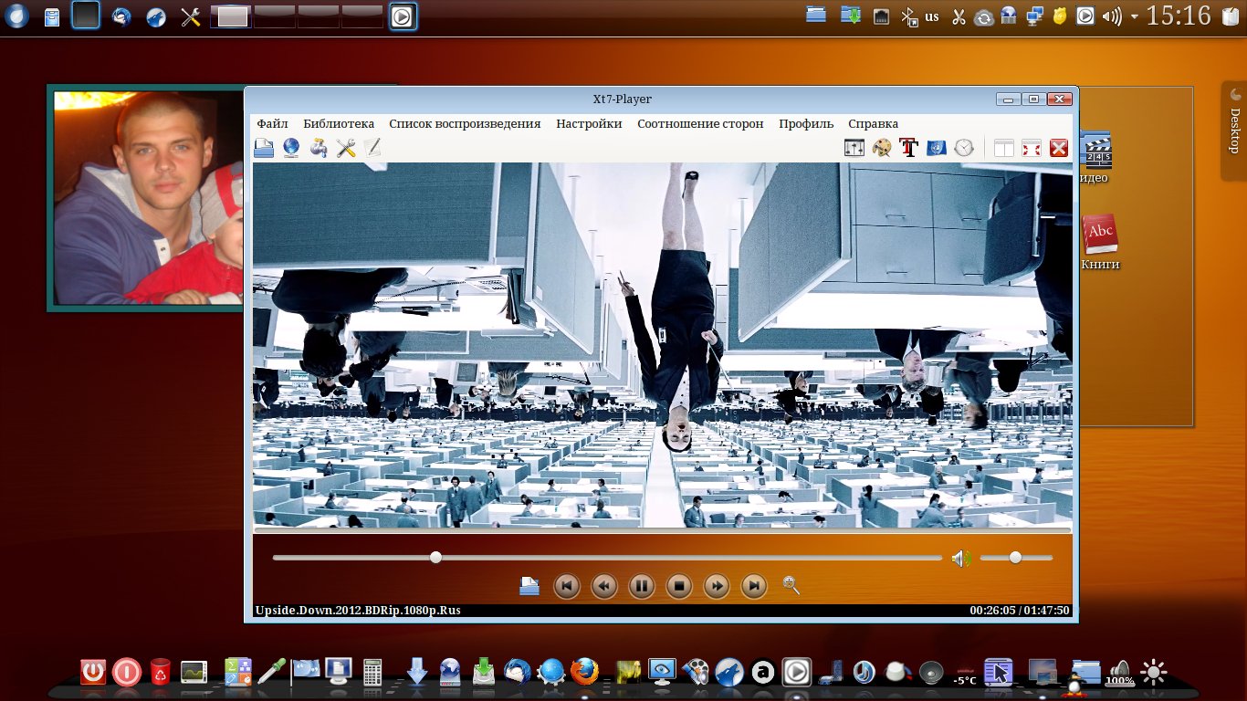The width and height of the screenshot is (1247, 701).
Task: Click the time readout 00:26:05 / 01:47:50
Action: coord(1020,611)
